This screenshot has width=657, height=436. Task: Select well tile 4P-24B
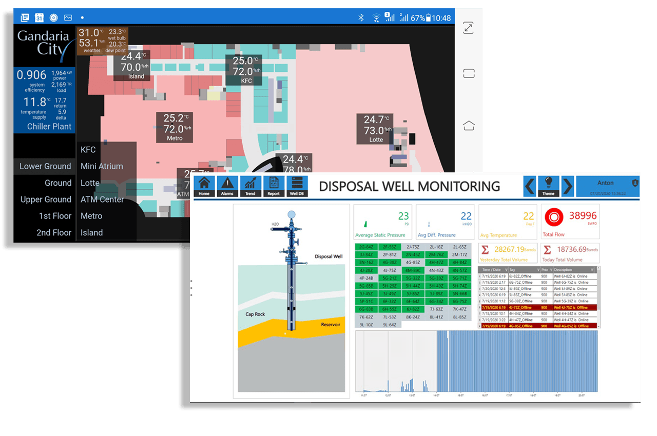366,278
